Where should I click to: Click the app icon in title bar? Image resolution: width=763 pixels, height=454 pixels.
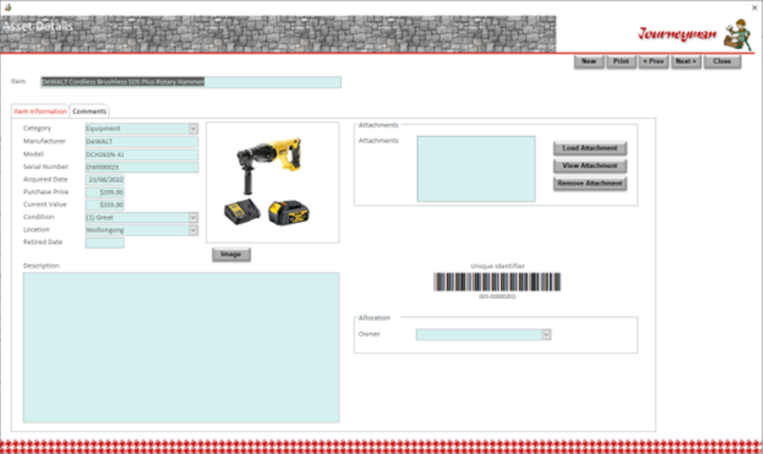8,8
